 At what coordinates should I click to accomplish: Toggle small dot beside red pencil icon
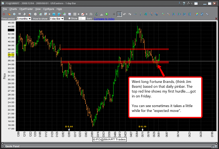[87, 14]
